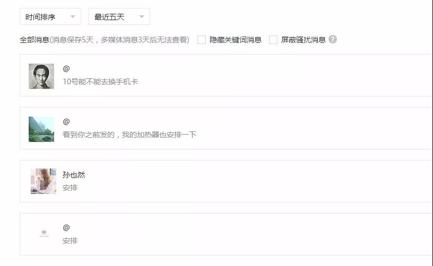
Task: Click the @ username above the 加热器 message
Action: 66,121
